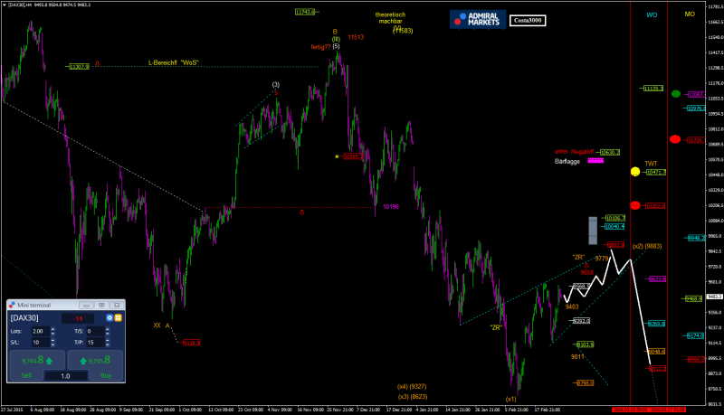
Task: Click the Mini terminal title icon
Action: click(x=13, y=305)
